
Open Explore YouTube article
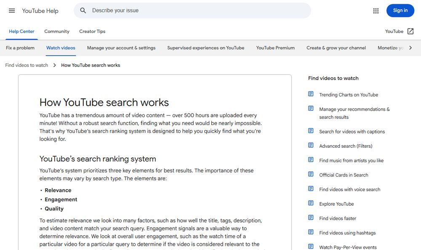[336, 204]
